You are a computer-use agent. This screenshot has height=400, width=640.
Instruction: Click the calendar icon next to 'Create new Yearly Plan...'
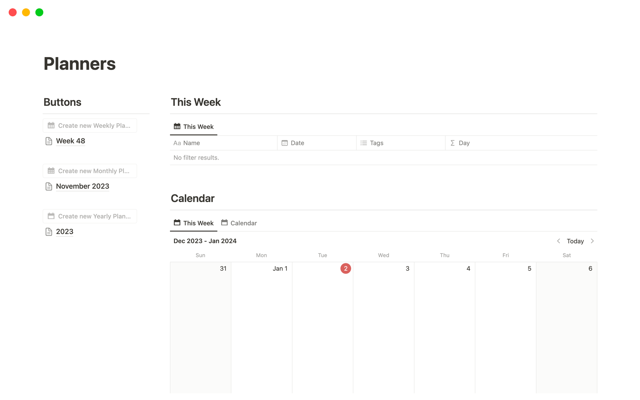51,216
